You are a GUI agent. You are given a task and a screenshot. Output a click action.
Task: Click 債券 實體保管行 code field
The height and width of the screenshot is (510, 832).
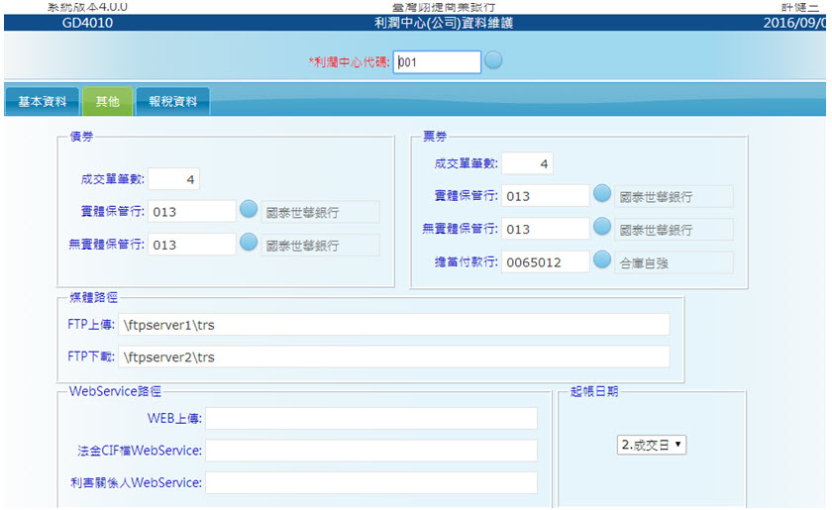[192, 212]
